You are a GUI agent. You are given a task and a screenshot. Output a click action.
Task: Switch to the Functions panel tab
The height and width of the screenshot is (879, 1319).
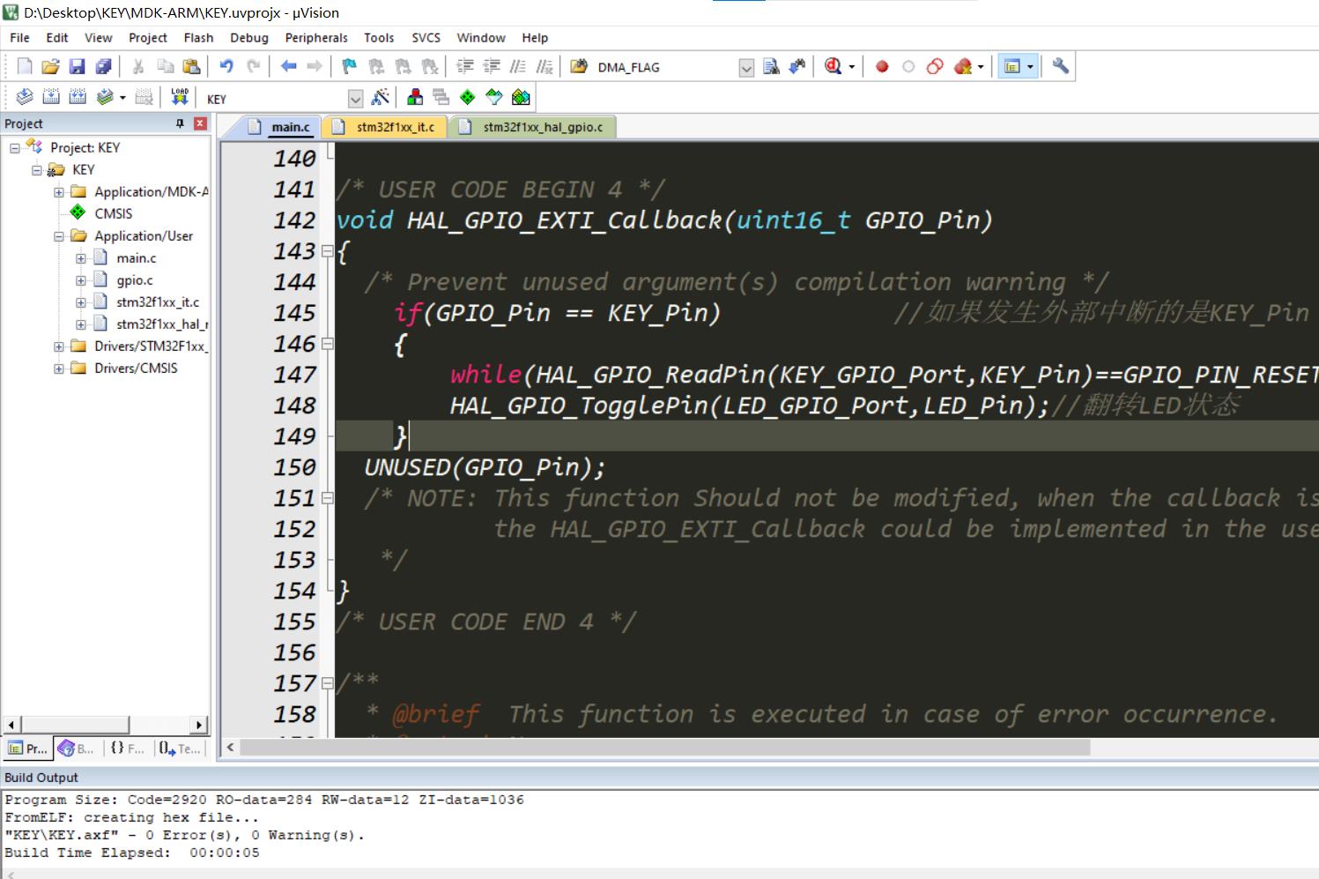[x=128, y=749]
